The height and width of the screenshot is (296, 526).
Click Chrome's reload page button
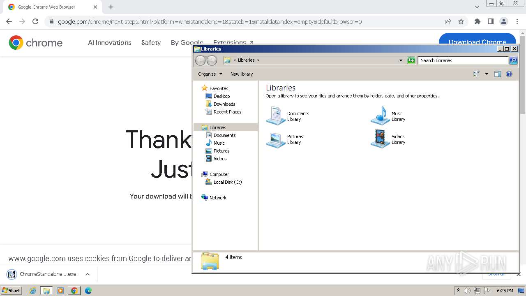coord(35,21)
